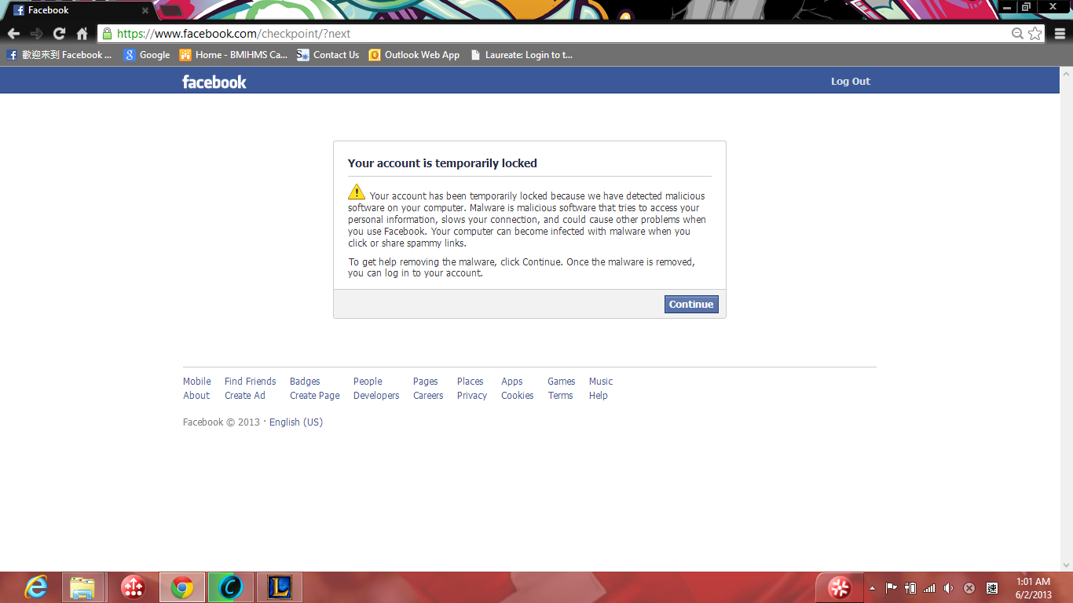Change language via English (US) link
The width and height of the screenshot is (1073, 603).
coord(296,422)
